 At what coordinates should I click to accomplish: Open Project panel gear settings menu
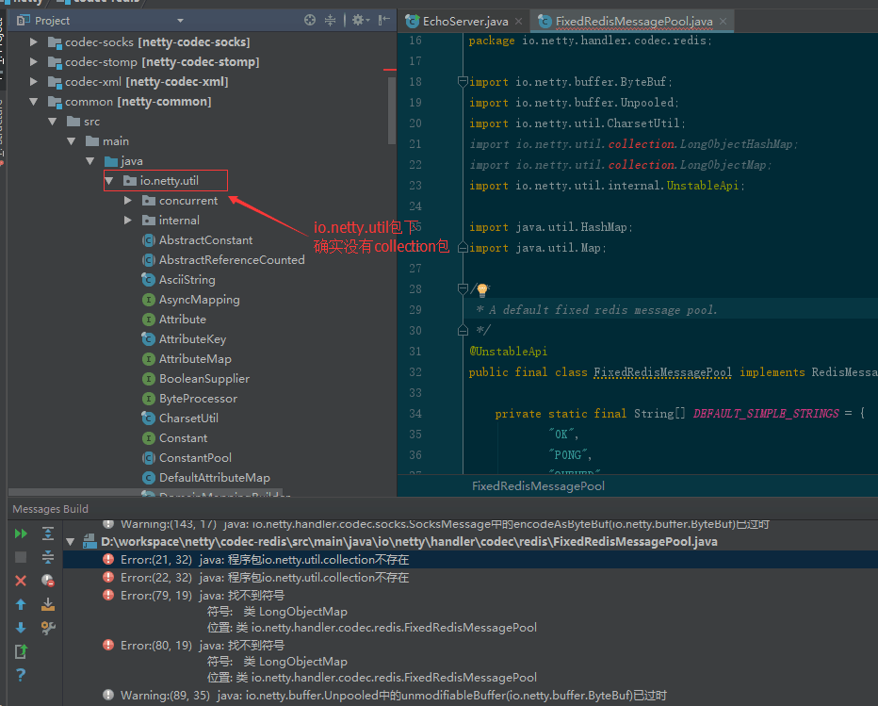coord(360,20)
